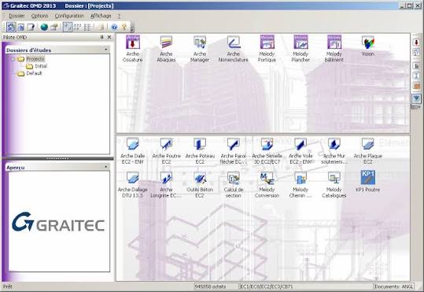This screenshot has height=292, width=424.
Task: Launch Arche Dallage DTU 13.3
Action: 133,184
